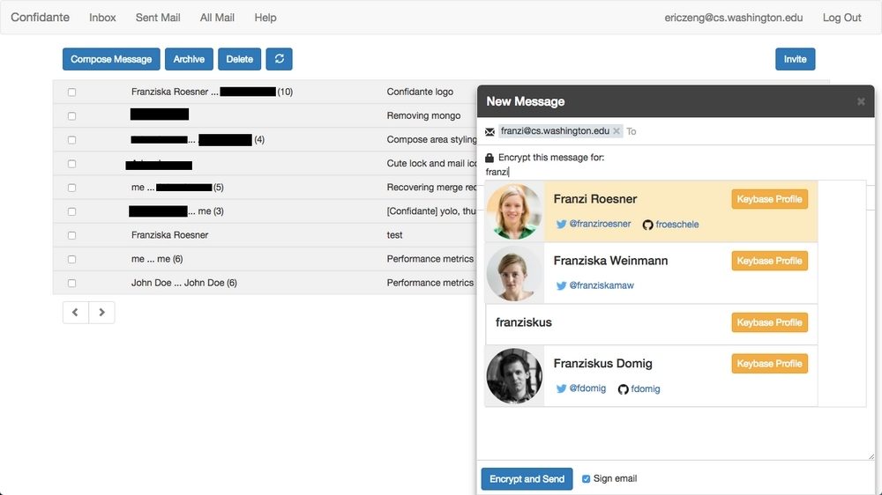
Task: Tick the checkbox for Franziska Roesner test email
Action: 71,235
